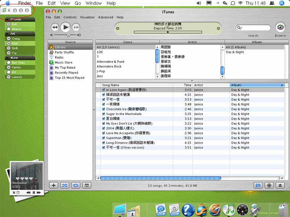Select Library in Source list
290x217 pixels.
point(70,47)
